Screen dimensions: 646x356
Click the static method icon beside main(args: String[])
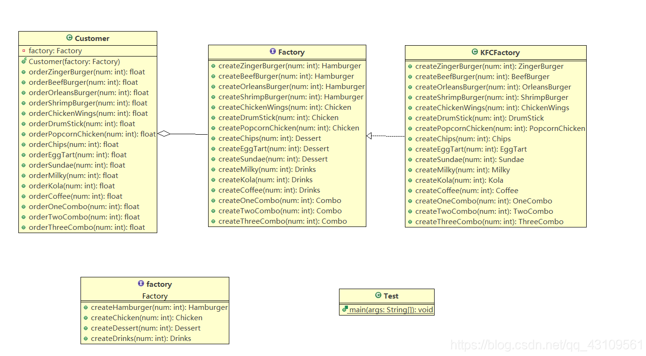click(345, 309)
